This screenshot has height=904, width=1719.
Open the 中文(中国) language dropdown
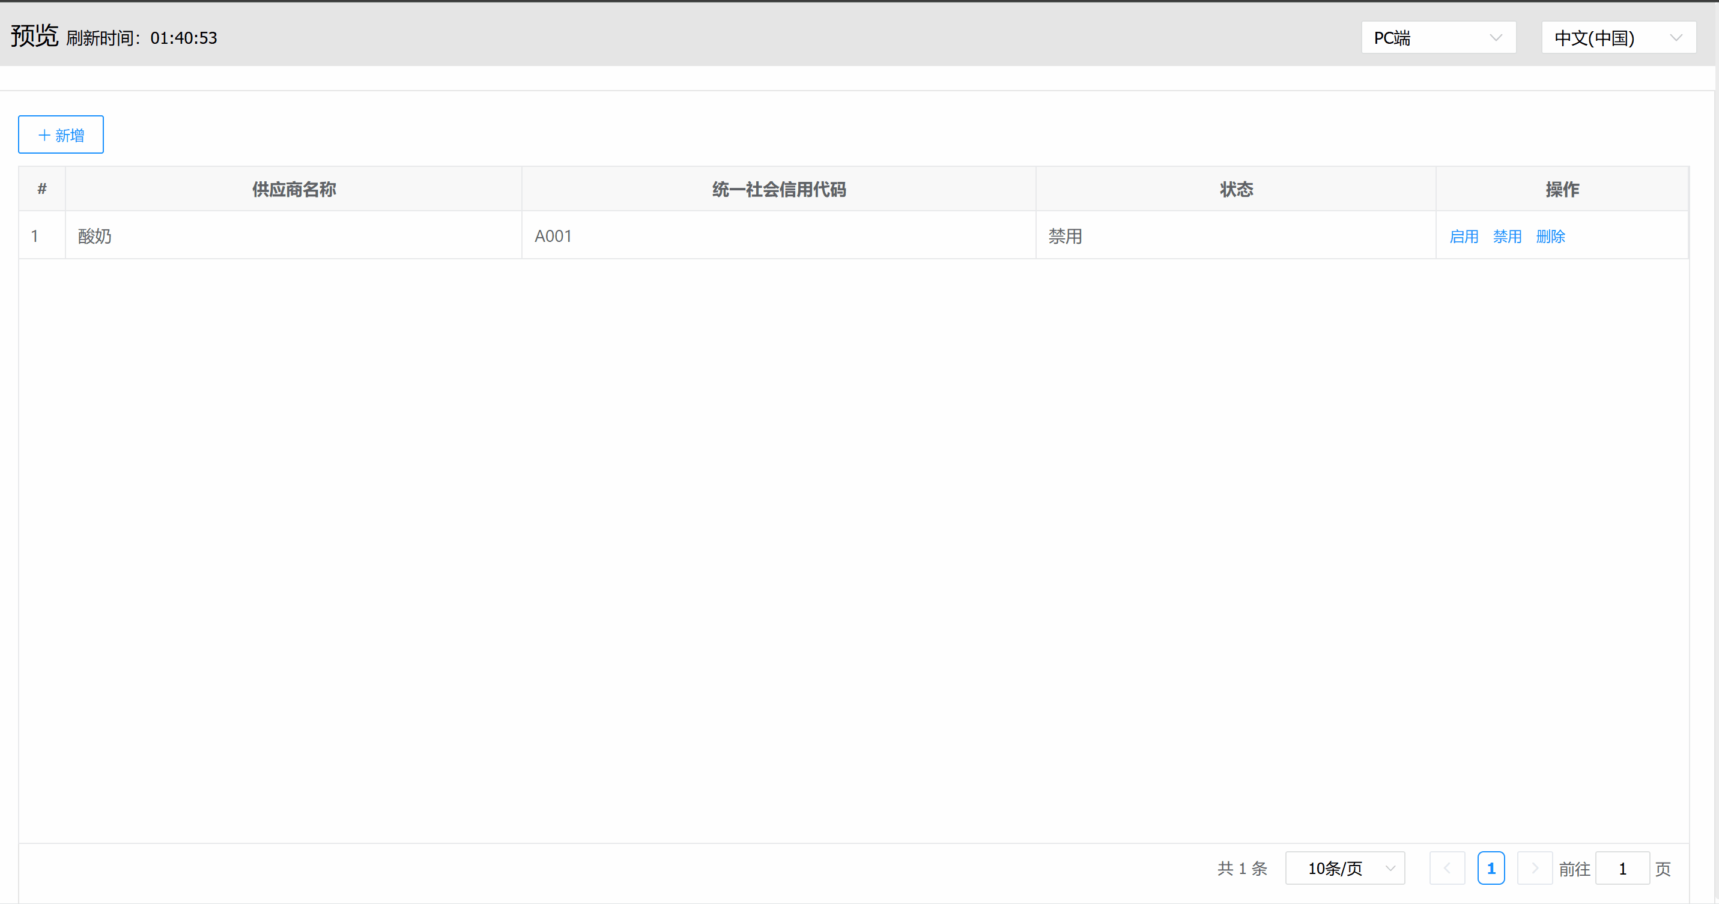pos(1618,37)
